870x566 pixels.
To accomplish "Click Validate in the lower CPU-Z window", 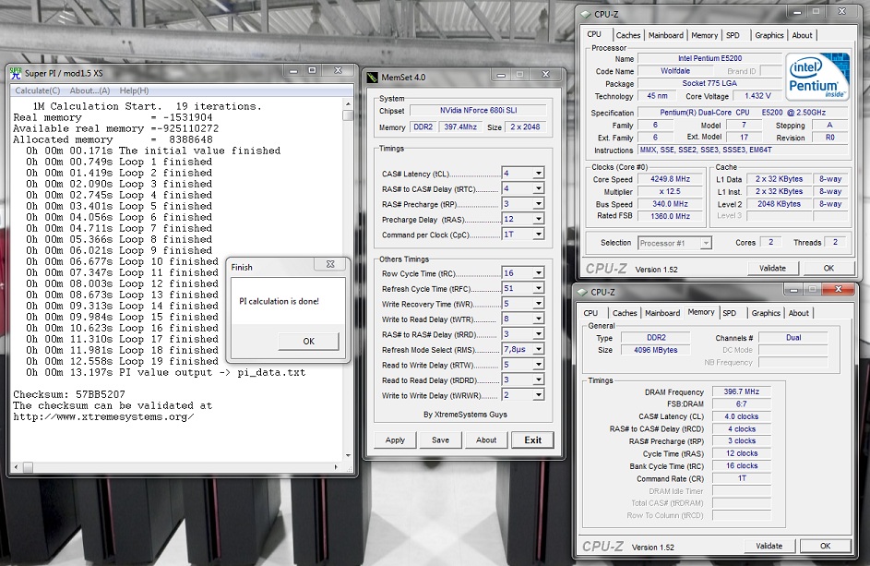I will point(769,546).
